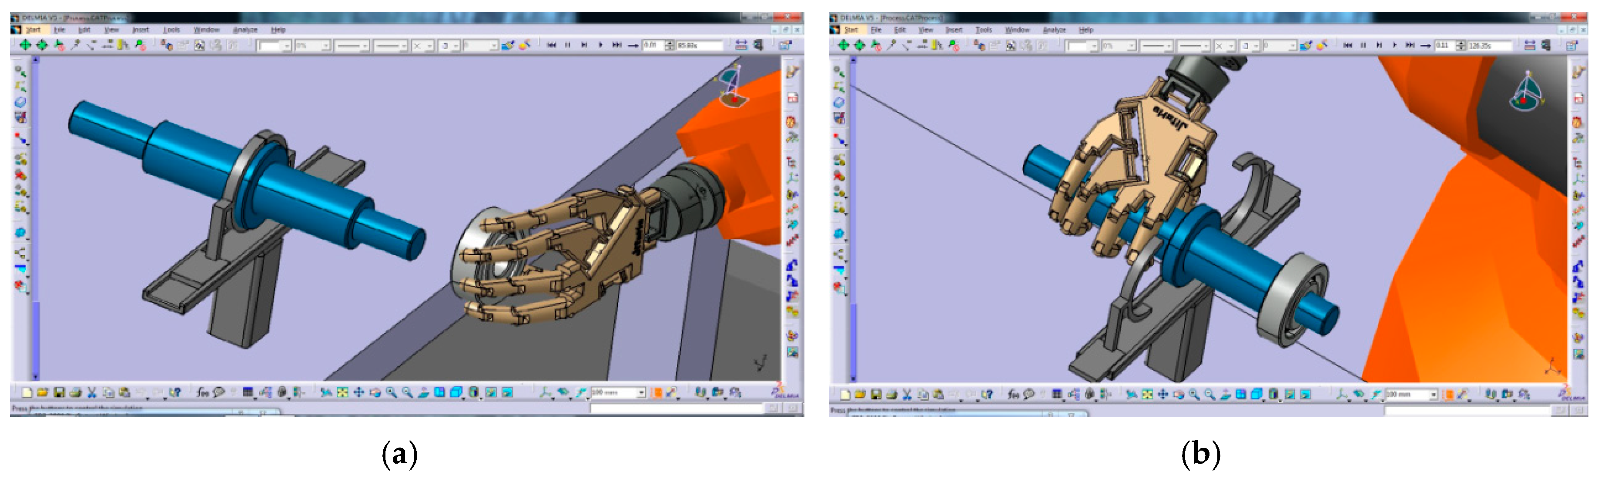Open transparency percent dropdown in left window
The width and height of the screenshot is (1598, 478).
326,46
